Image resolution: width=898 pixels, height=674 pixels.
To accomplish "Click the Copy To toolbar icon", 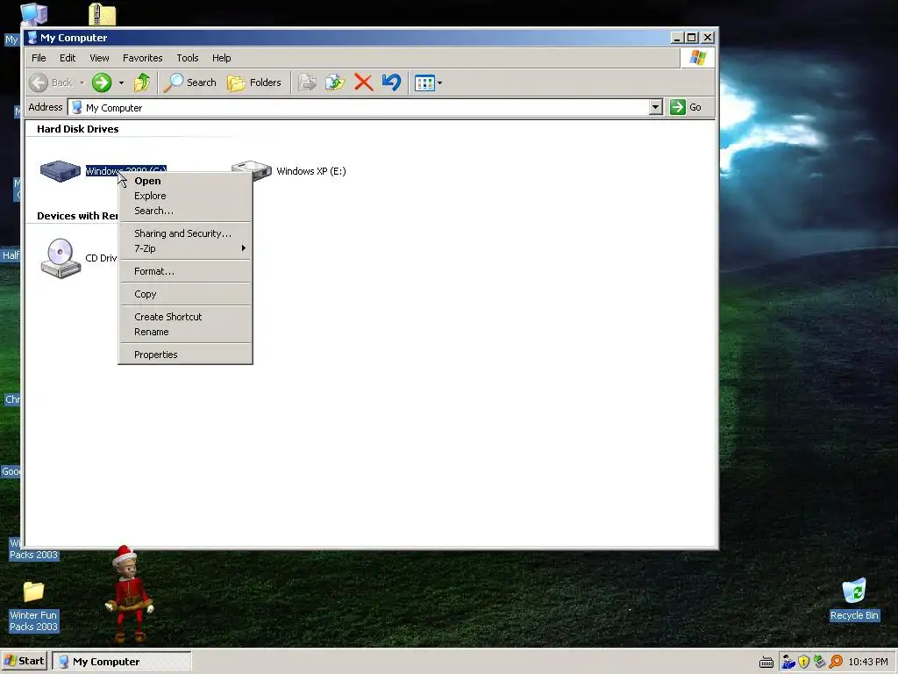I will tap(335, 82).
